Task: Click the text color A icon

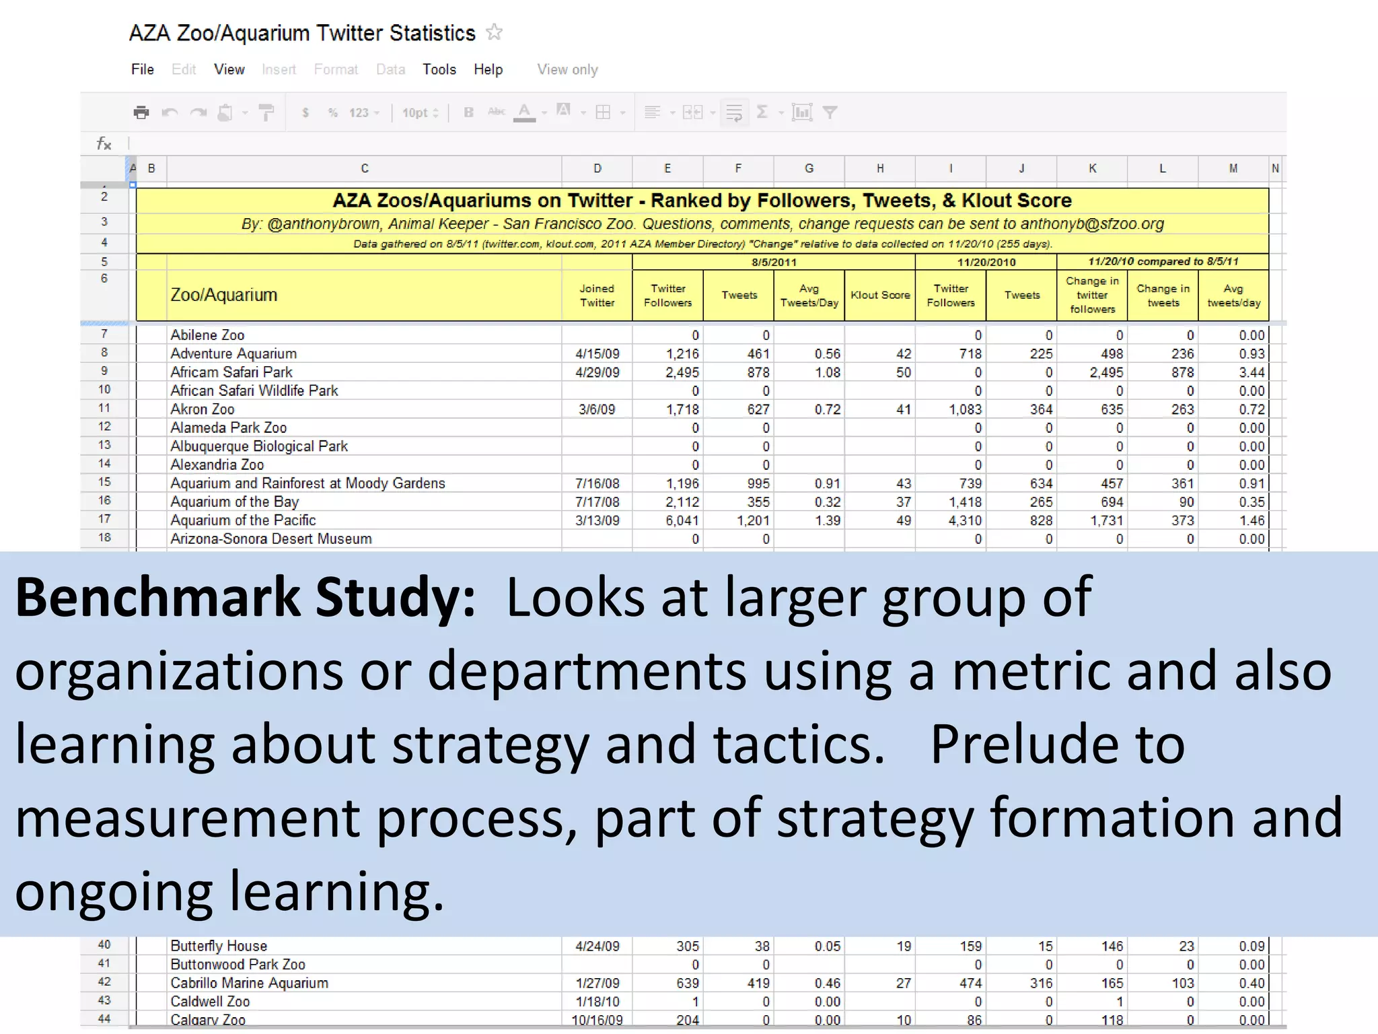Action: click(524, 112)
